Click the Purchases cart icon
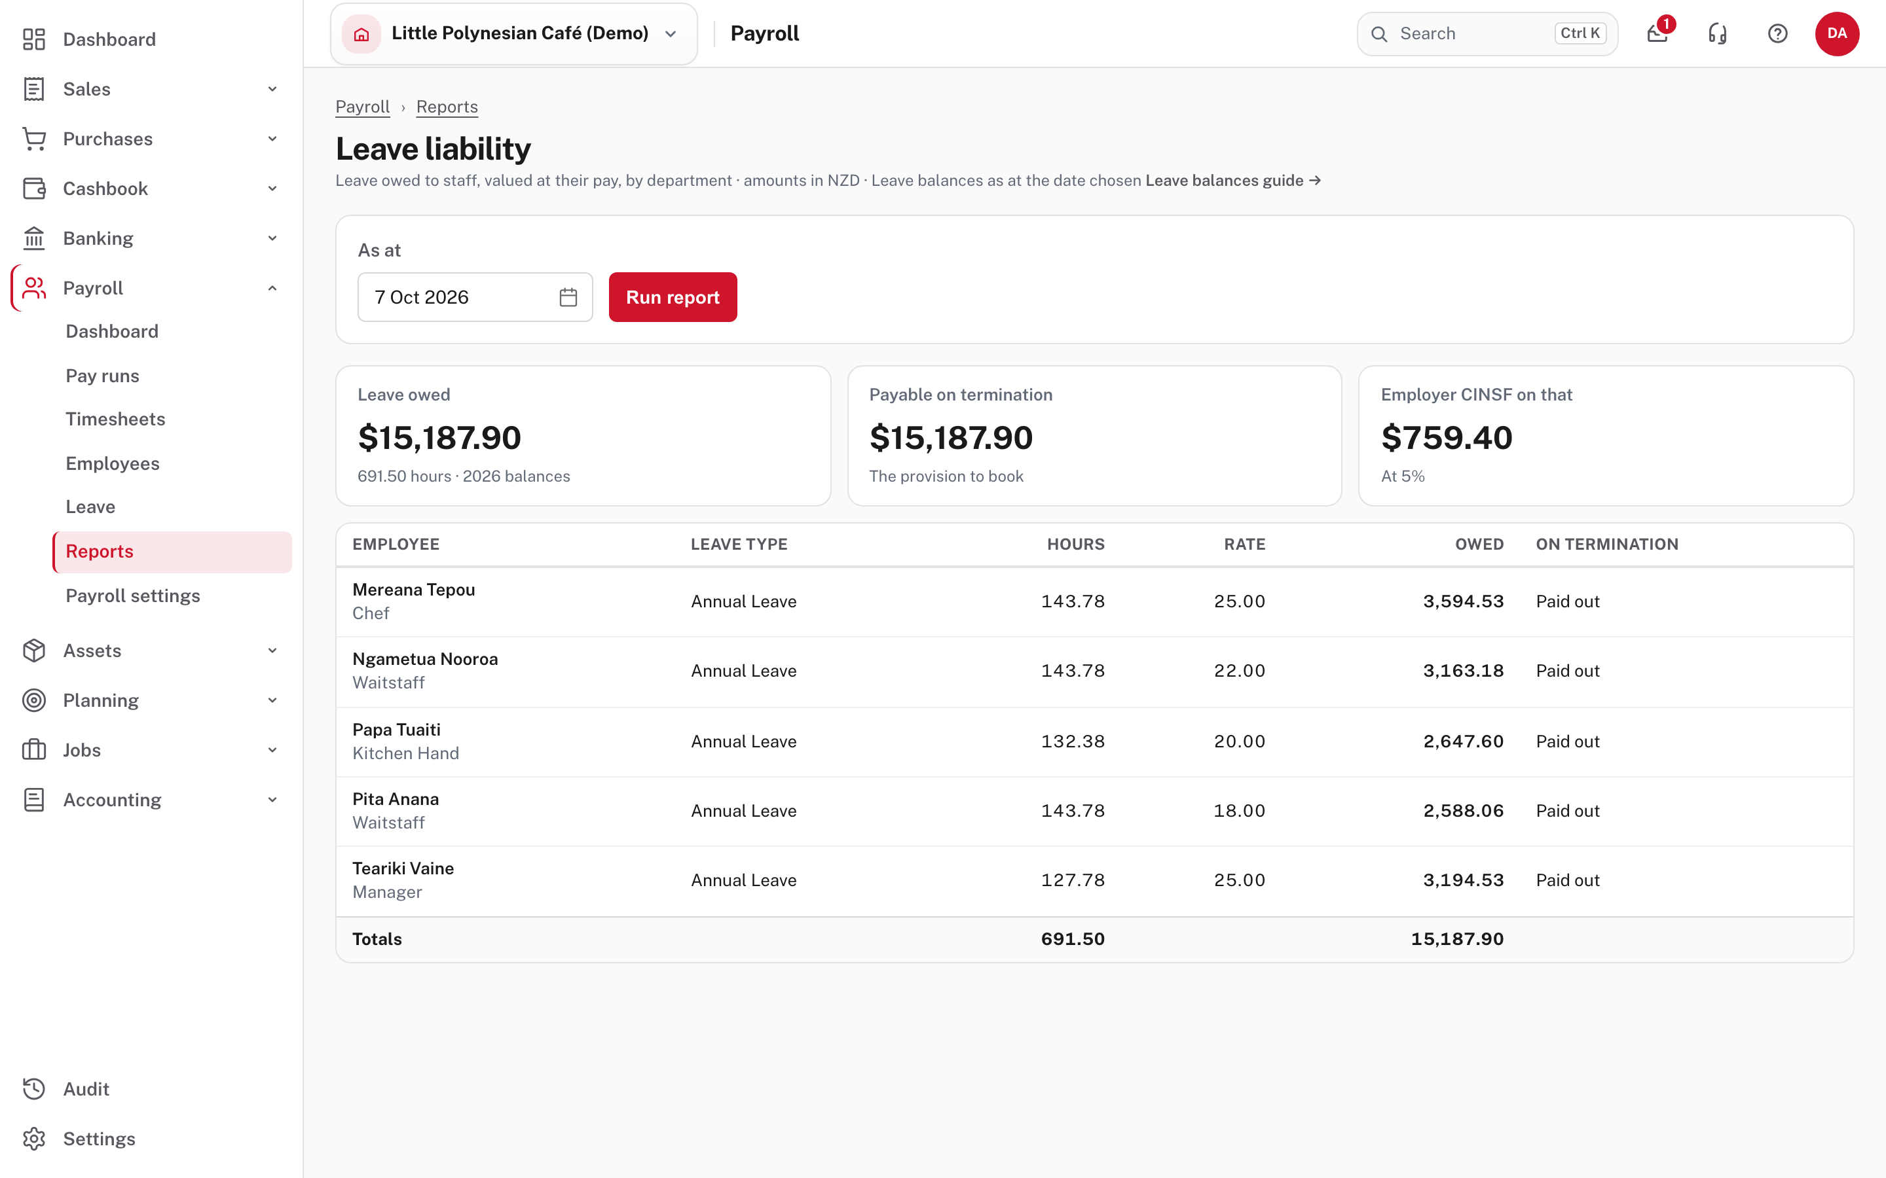 point(33,139)
